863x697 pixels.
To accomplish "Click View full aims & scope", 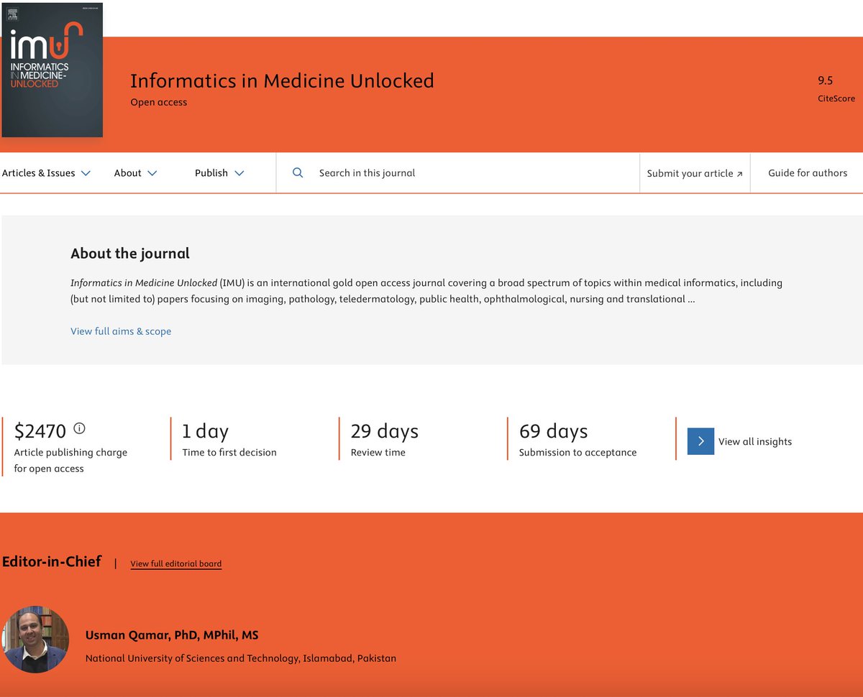I will pos(121,331).
